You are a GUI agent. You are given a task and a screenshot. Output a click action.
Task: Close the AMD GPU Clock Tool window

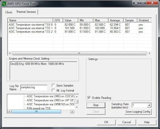click(152, 3)
